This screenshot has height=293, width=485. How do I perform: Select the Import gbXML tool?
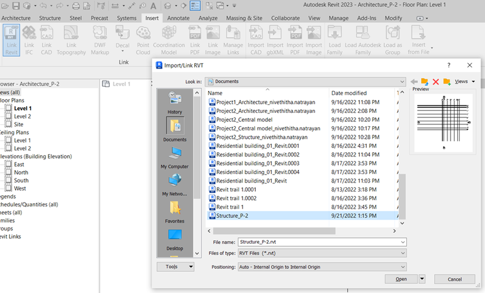(275, 40)
